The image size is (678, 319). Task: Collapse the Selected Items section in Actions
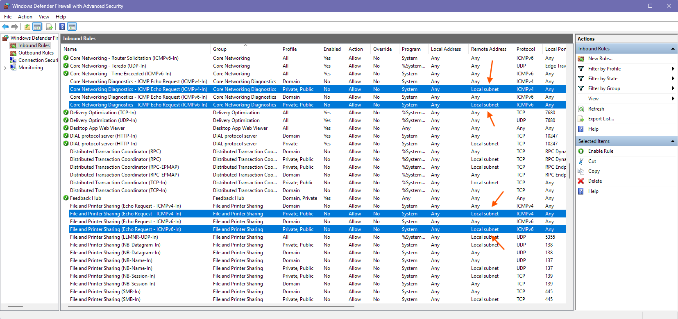click(x=672, y=141)
